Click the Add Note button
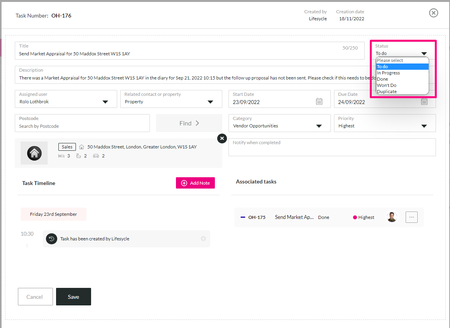Viewport: 450px width, 328px height. (195, 183)
